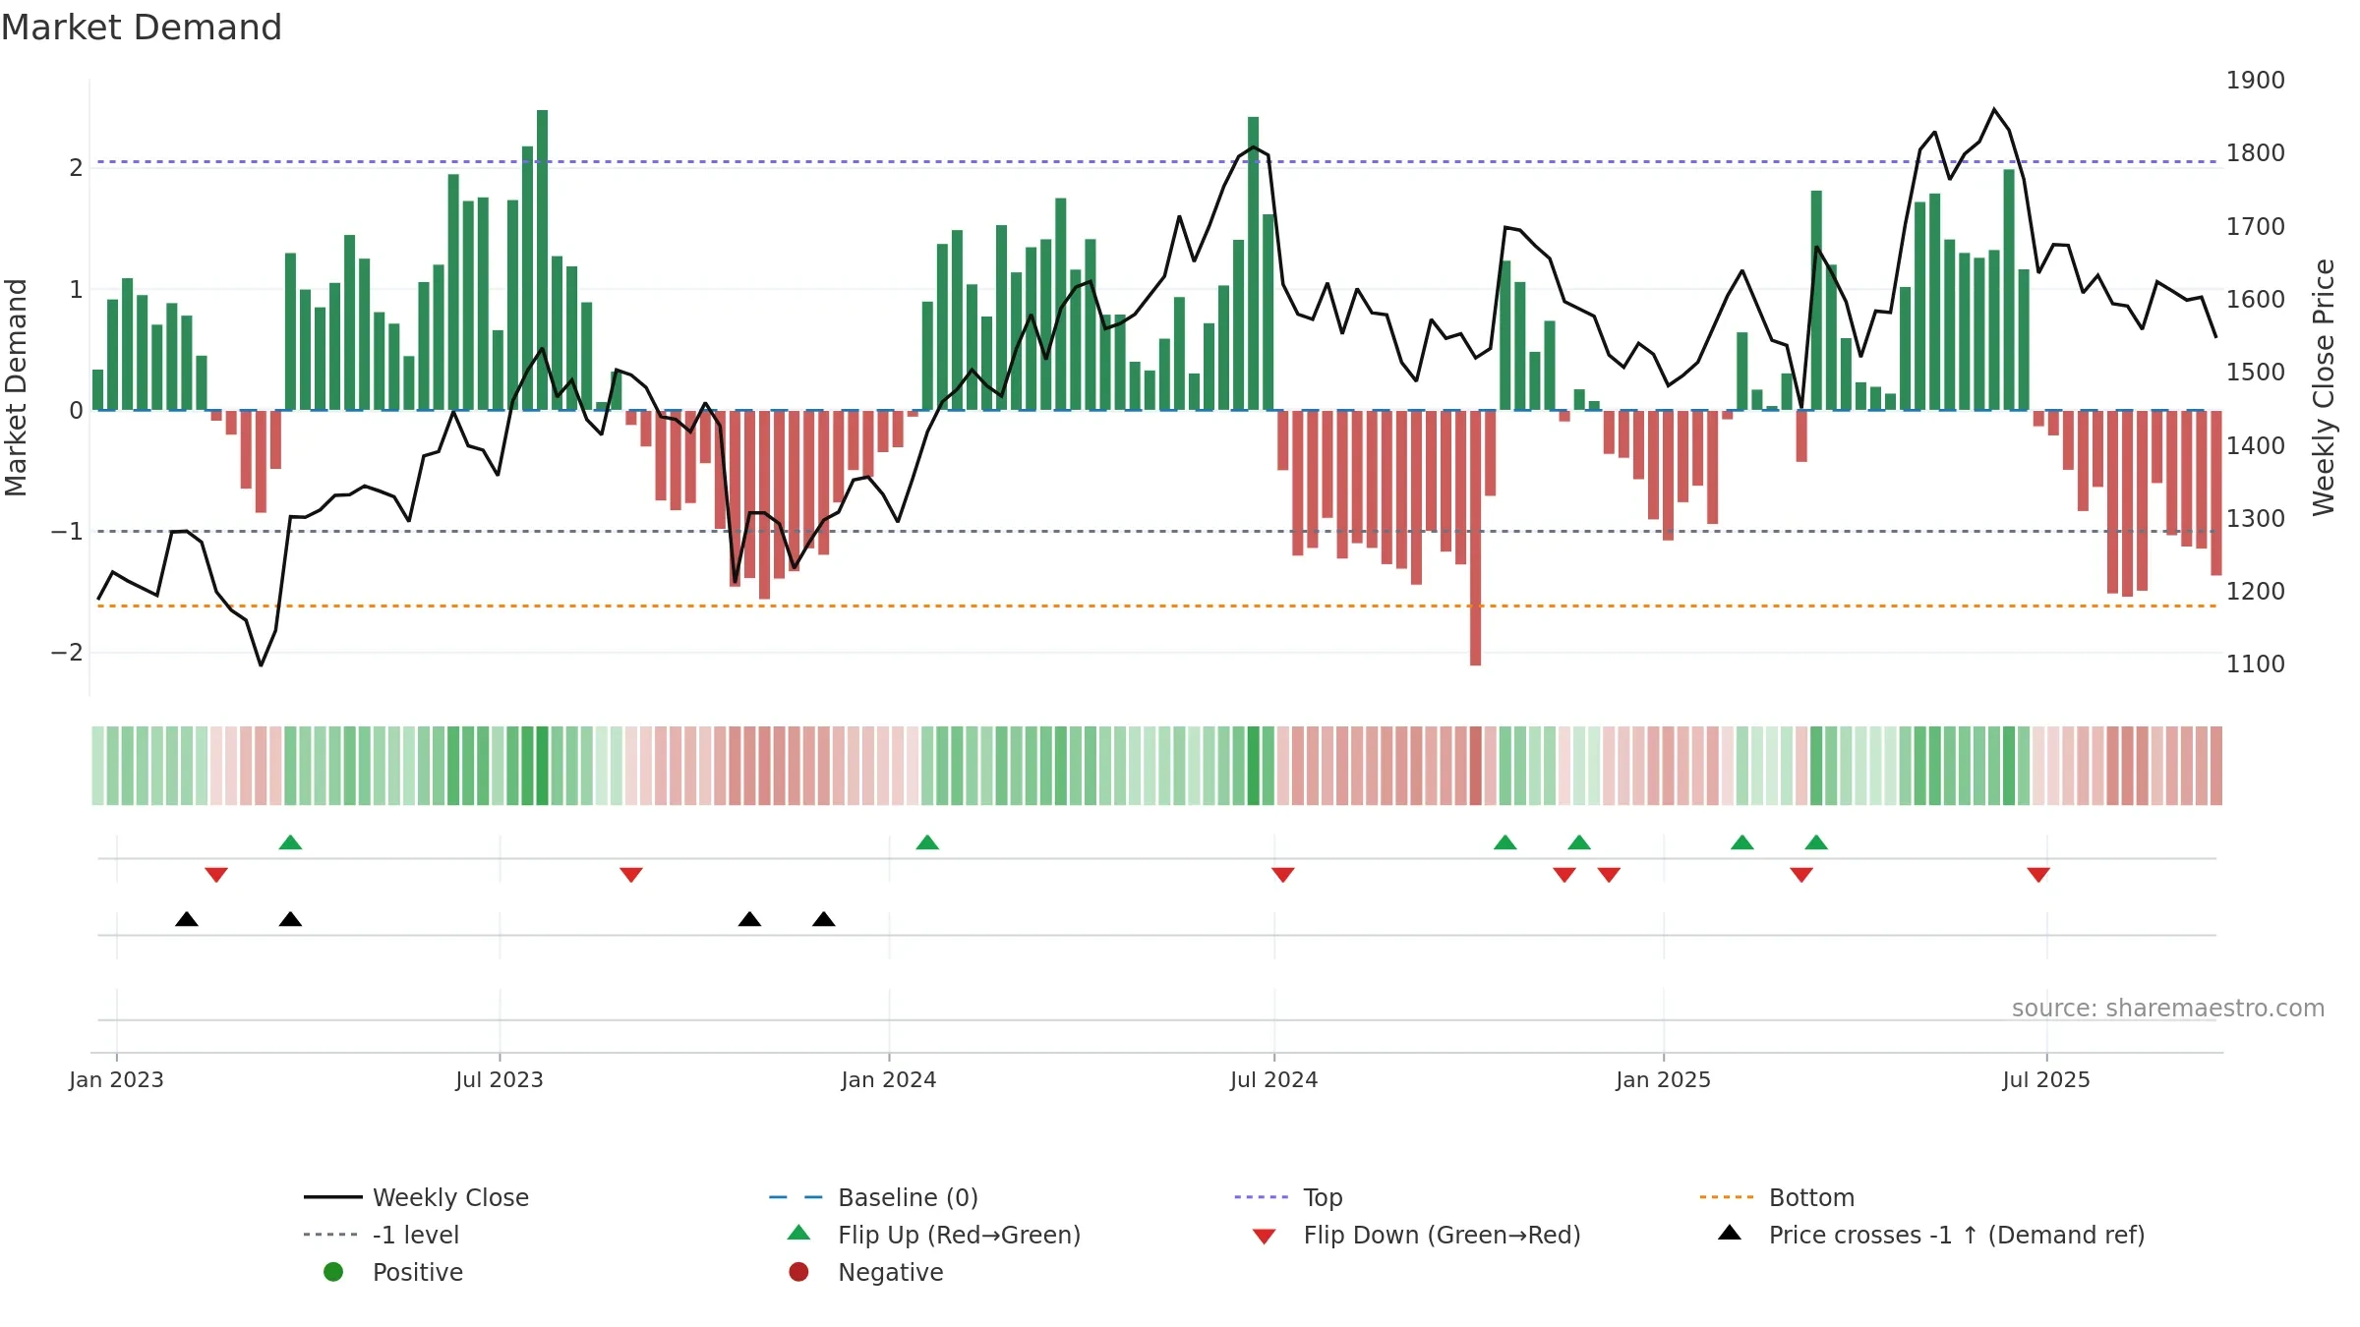Image resolution: width=2360 pixels, height=1327 pixels.
Task: Toggle Flip Up (Red→Green) legend entry
Action: (934, 1235)
